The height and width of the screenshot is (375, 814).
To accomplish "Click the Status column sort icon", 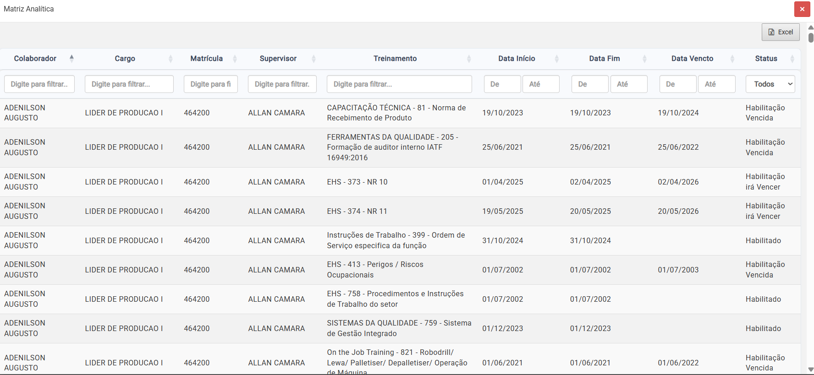I will pos(792,59).
